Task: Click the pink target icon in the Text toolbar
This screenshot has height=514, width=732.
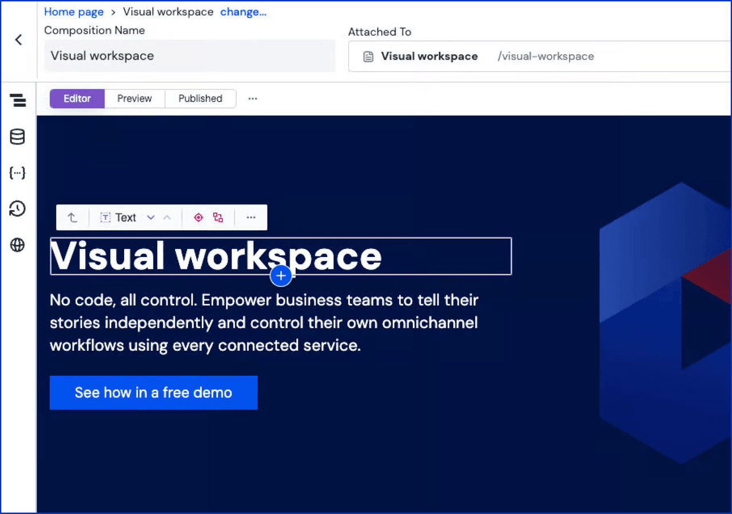Action: coord(198,217)
